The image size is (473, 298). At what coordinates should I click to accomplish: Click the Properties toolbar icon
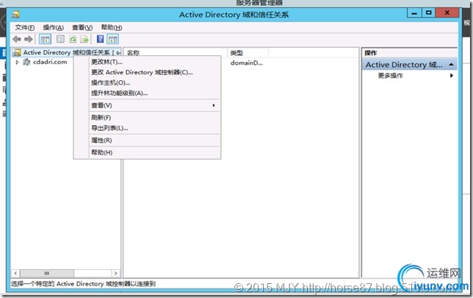click(x=61, y=39)
